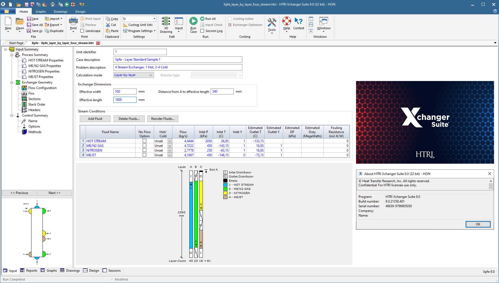499x283 pixels.
Task: Click the green ME/N2 GAS legend swatch
Action: pos(225,189)
